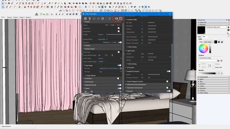Open the Sample Size Screen Space dropdown

coord(159,57)
